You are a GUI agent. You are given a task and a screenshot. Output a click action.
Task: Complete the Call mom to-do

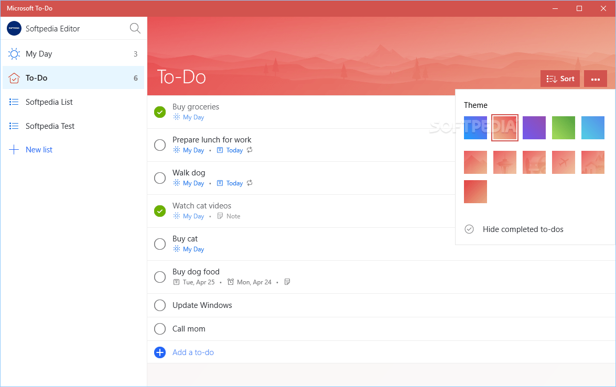click(160, 329)
